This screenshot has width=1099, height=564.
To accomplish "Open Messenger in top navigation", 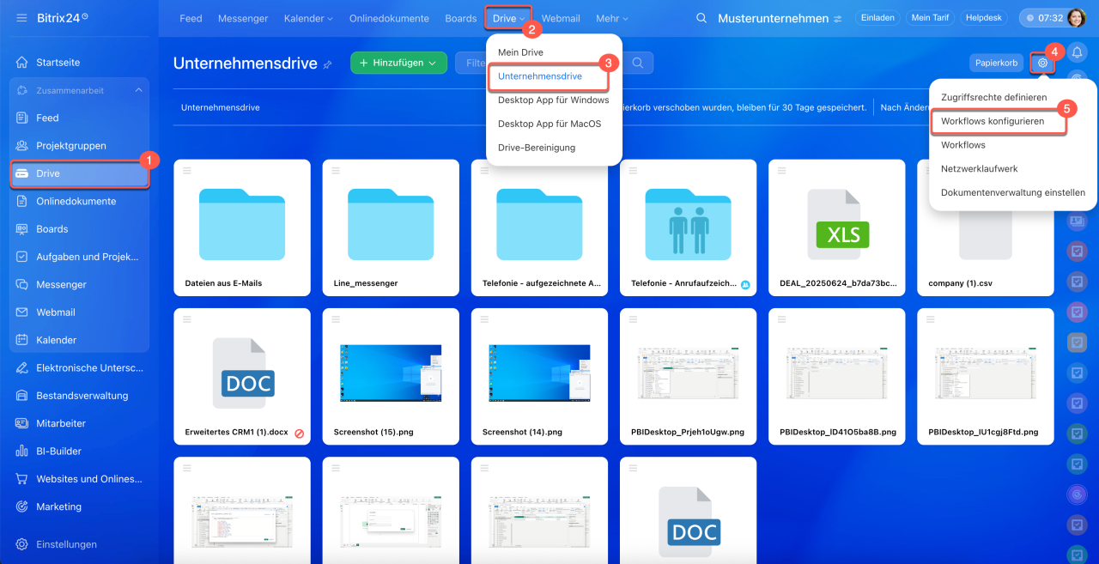I will coord(243,18).
